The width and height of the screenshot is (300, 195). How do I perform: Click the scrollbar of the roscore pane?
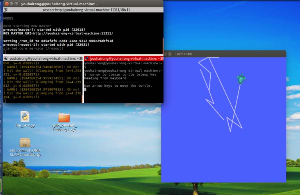click(163, 46)
